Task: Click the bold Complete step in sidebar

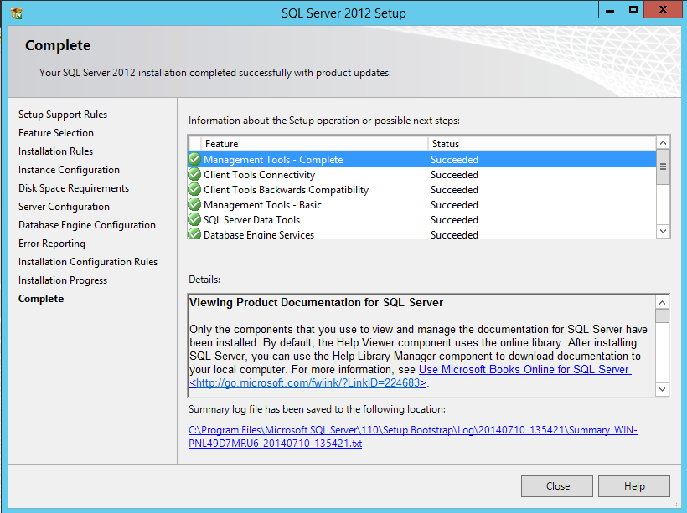Action: point(41,299)
